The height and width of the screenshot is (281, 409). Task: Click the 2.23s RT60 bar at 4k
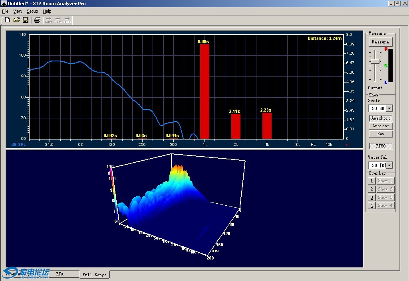click(x=267, y=126)
